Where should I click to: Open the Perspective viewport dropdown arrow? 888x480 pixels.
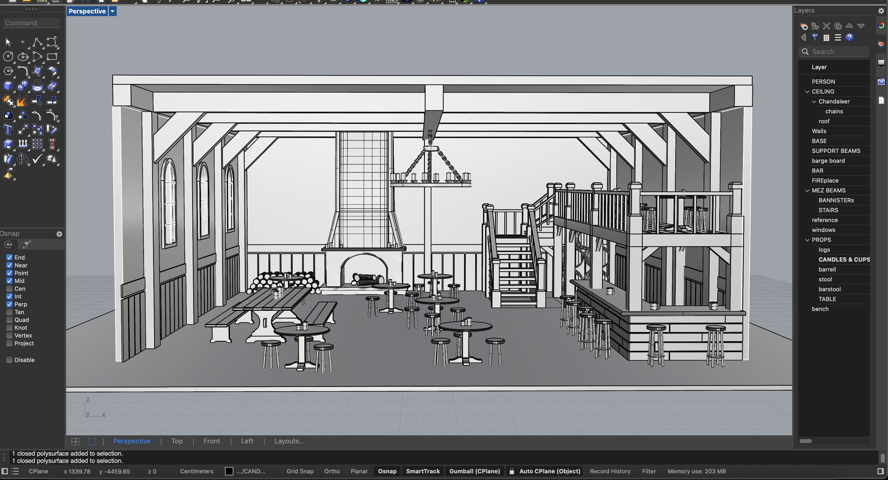coord(112,11)
